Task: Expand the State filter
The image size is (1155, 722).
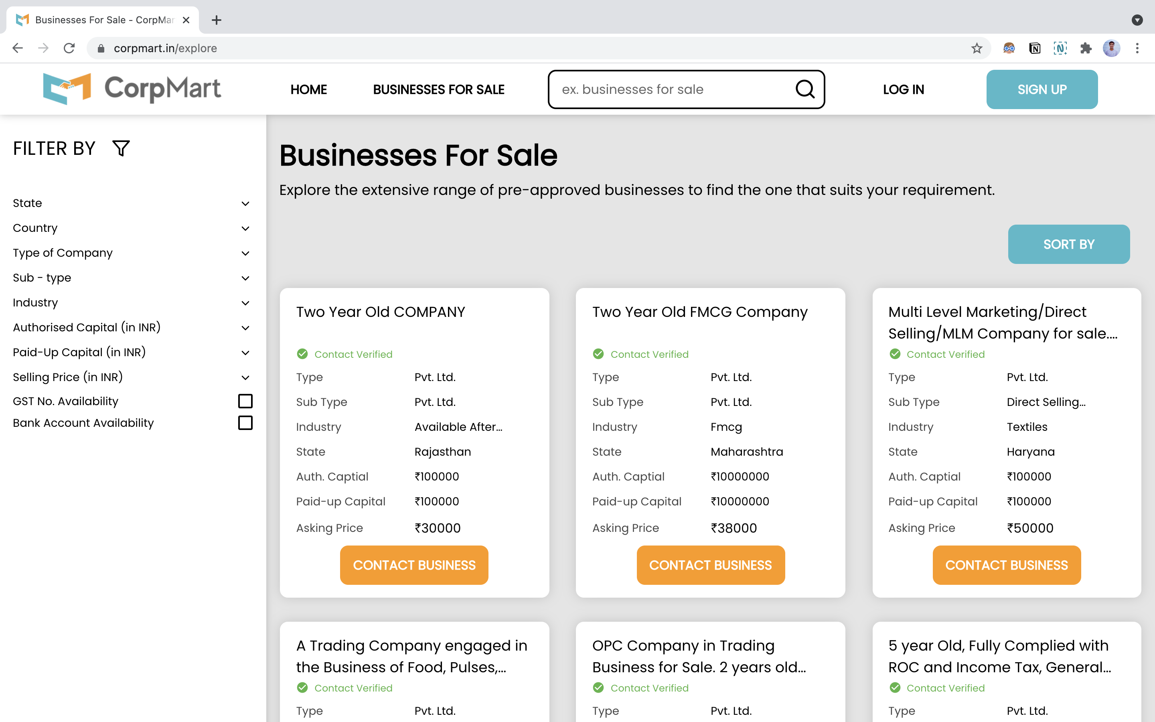Action: [245, 203]
